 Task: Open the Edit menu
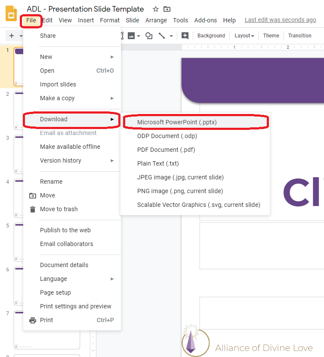[x=48, y=21]
